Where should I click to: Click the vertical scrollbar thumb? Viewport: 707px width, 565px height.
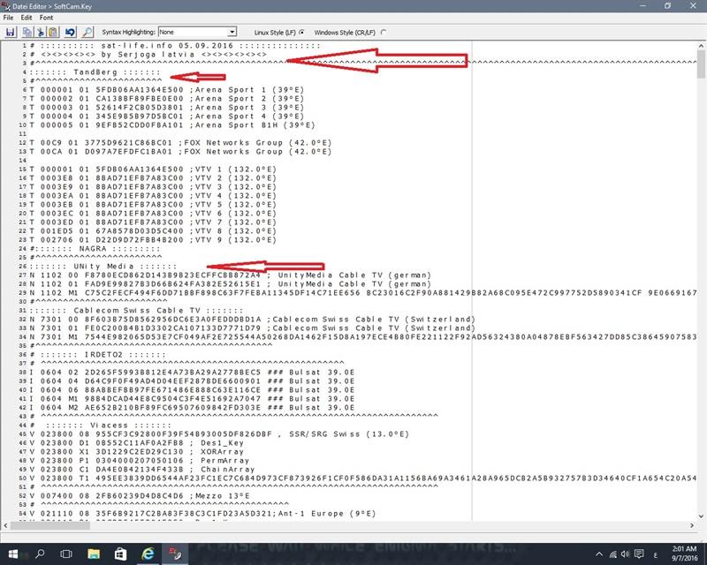701,64
